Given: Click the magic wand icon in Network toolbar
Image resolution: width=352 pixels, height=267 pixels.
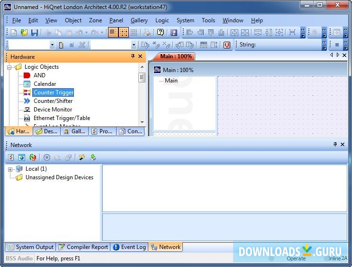Looking at the screenshot, I should click(x=82, y=157).
